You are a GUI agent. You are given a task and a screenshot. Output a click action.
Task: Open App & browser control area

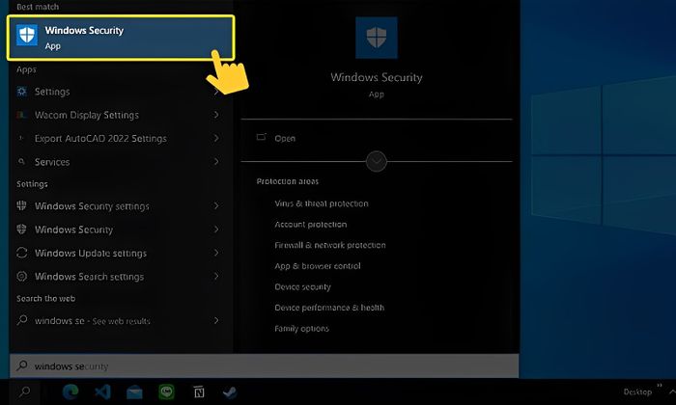[318, 266]
